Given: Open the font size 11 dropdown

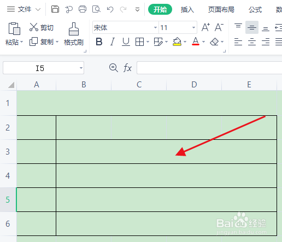Looking at the screenshot, I should click(x=193, y=27).
